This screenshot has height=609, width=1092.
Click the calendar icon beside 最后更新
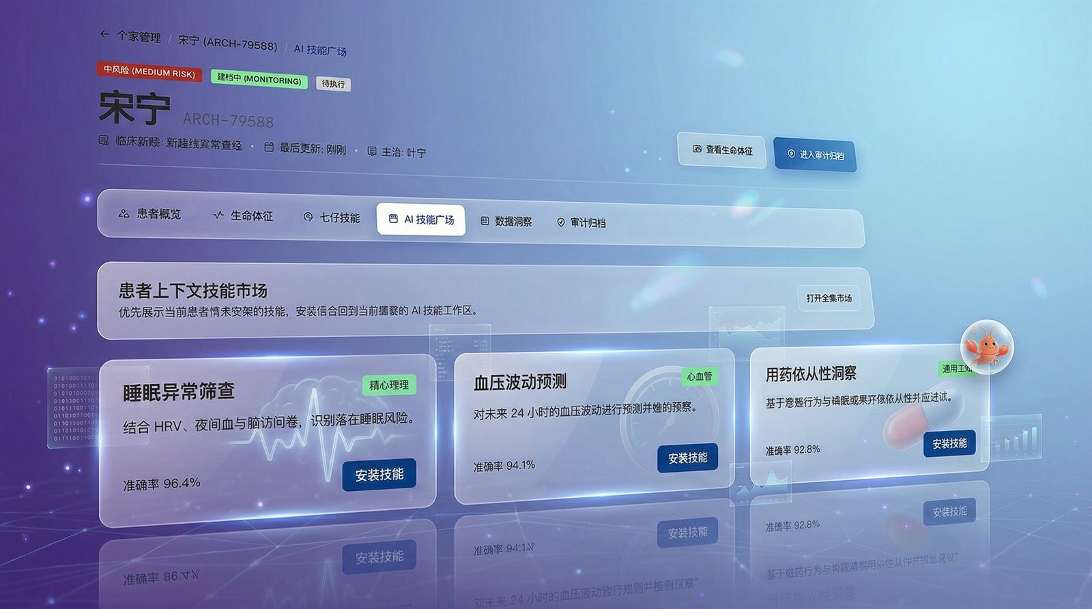269,147
